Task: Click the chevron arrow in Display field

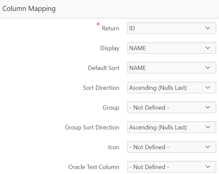Action: pos(208,48)
